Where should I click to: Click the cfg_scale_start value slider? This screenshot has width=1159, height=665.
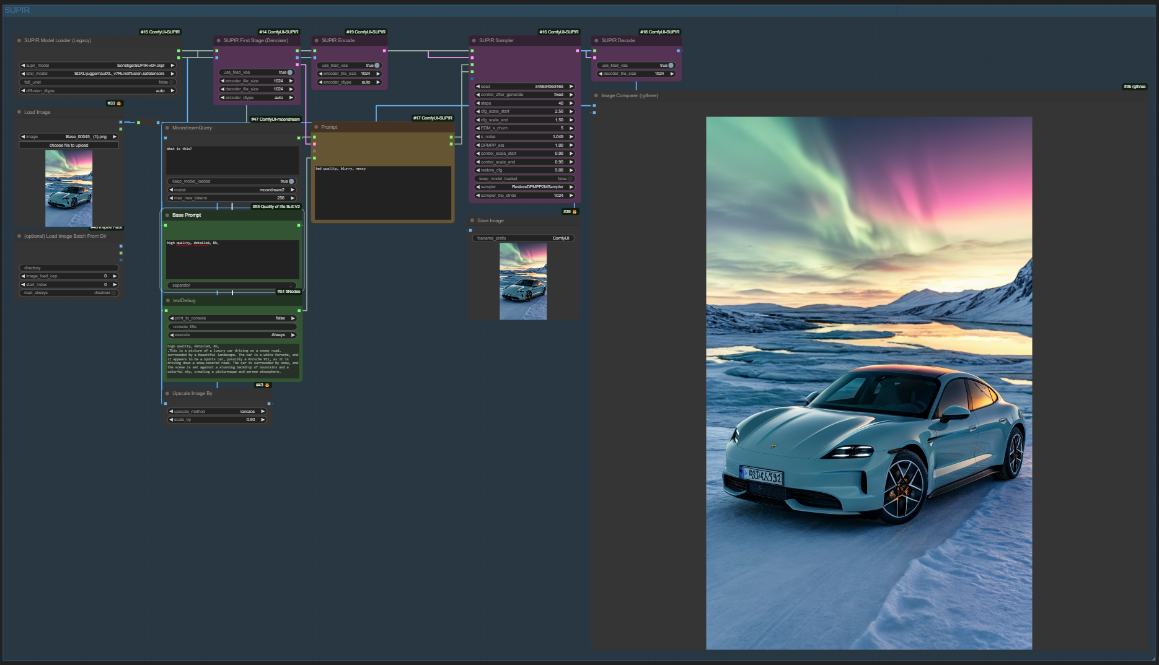pos(524,111)
